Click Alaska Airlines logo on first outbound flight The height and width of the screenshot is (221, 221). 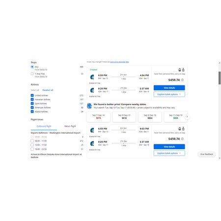pyautogui.click(x=92, y=77)
